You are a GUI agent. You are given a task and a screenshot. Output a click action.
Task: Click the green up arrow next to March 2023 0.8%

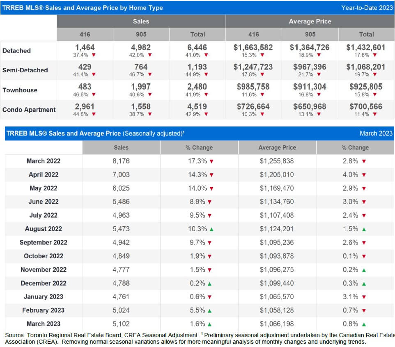click(364, 324)
